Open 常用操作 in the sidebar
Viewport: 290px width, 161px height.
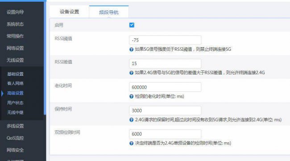click(15, 36)
